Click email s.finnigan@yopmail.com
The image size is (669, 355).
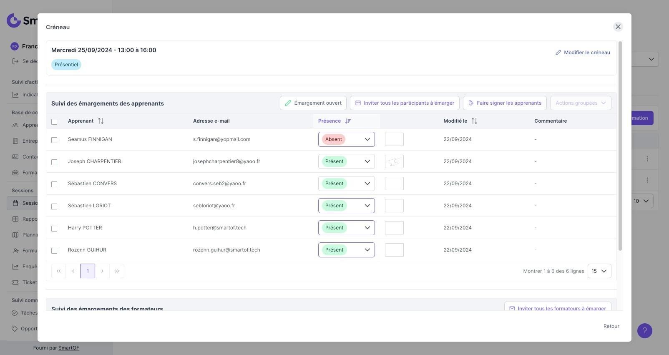(221, 139)
